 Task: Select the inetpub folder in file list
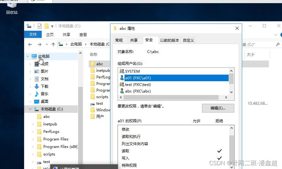click(103, 71)
